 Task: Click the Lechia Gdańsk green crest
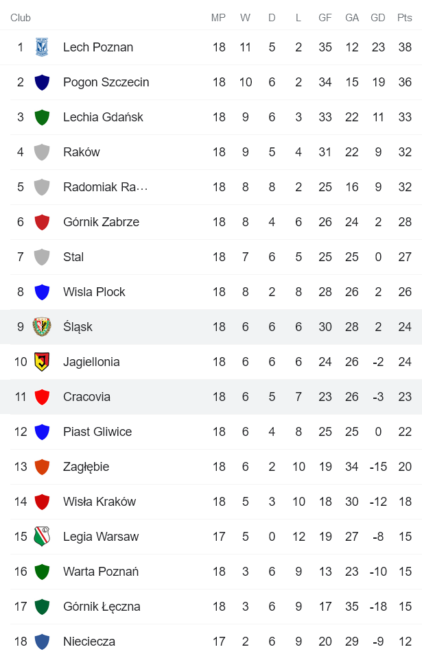pyautogui.click(x=41, y=117)
